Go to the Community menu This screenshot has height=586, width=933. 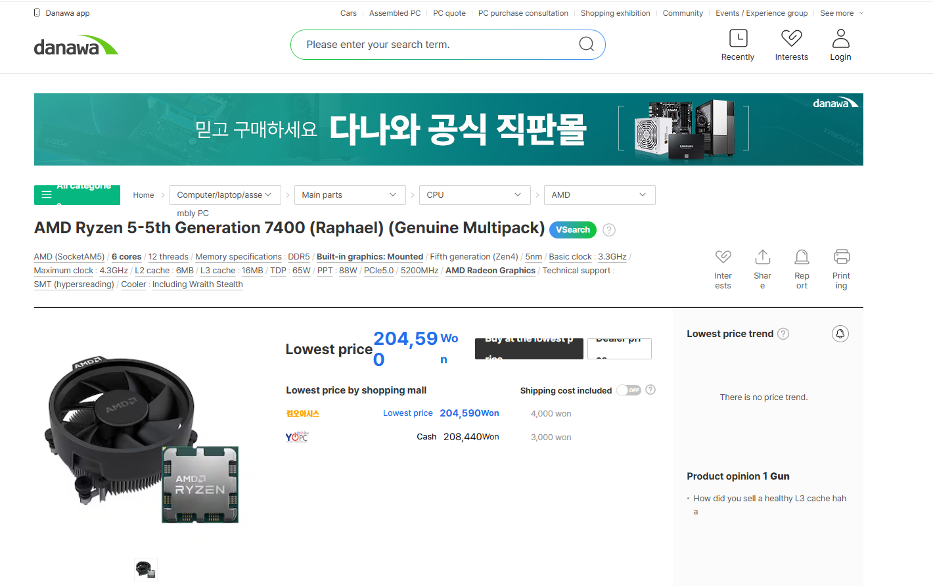click(683, 13)
